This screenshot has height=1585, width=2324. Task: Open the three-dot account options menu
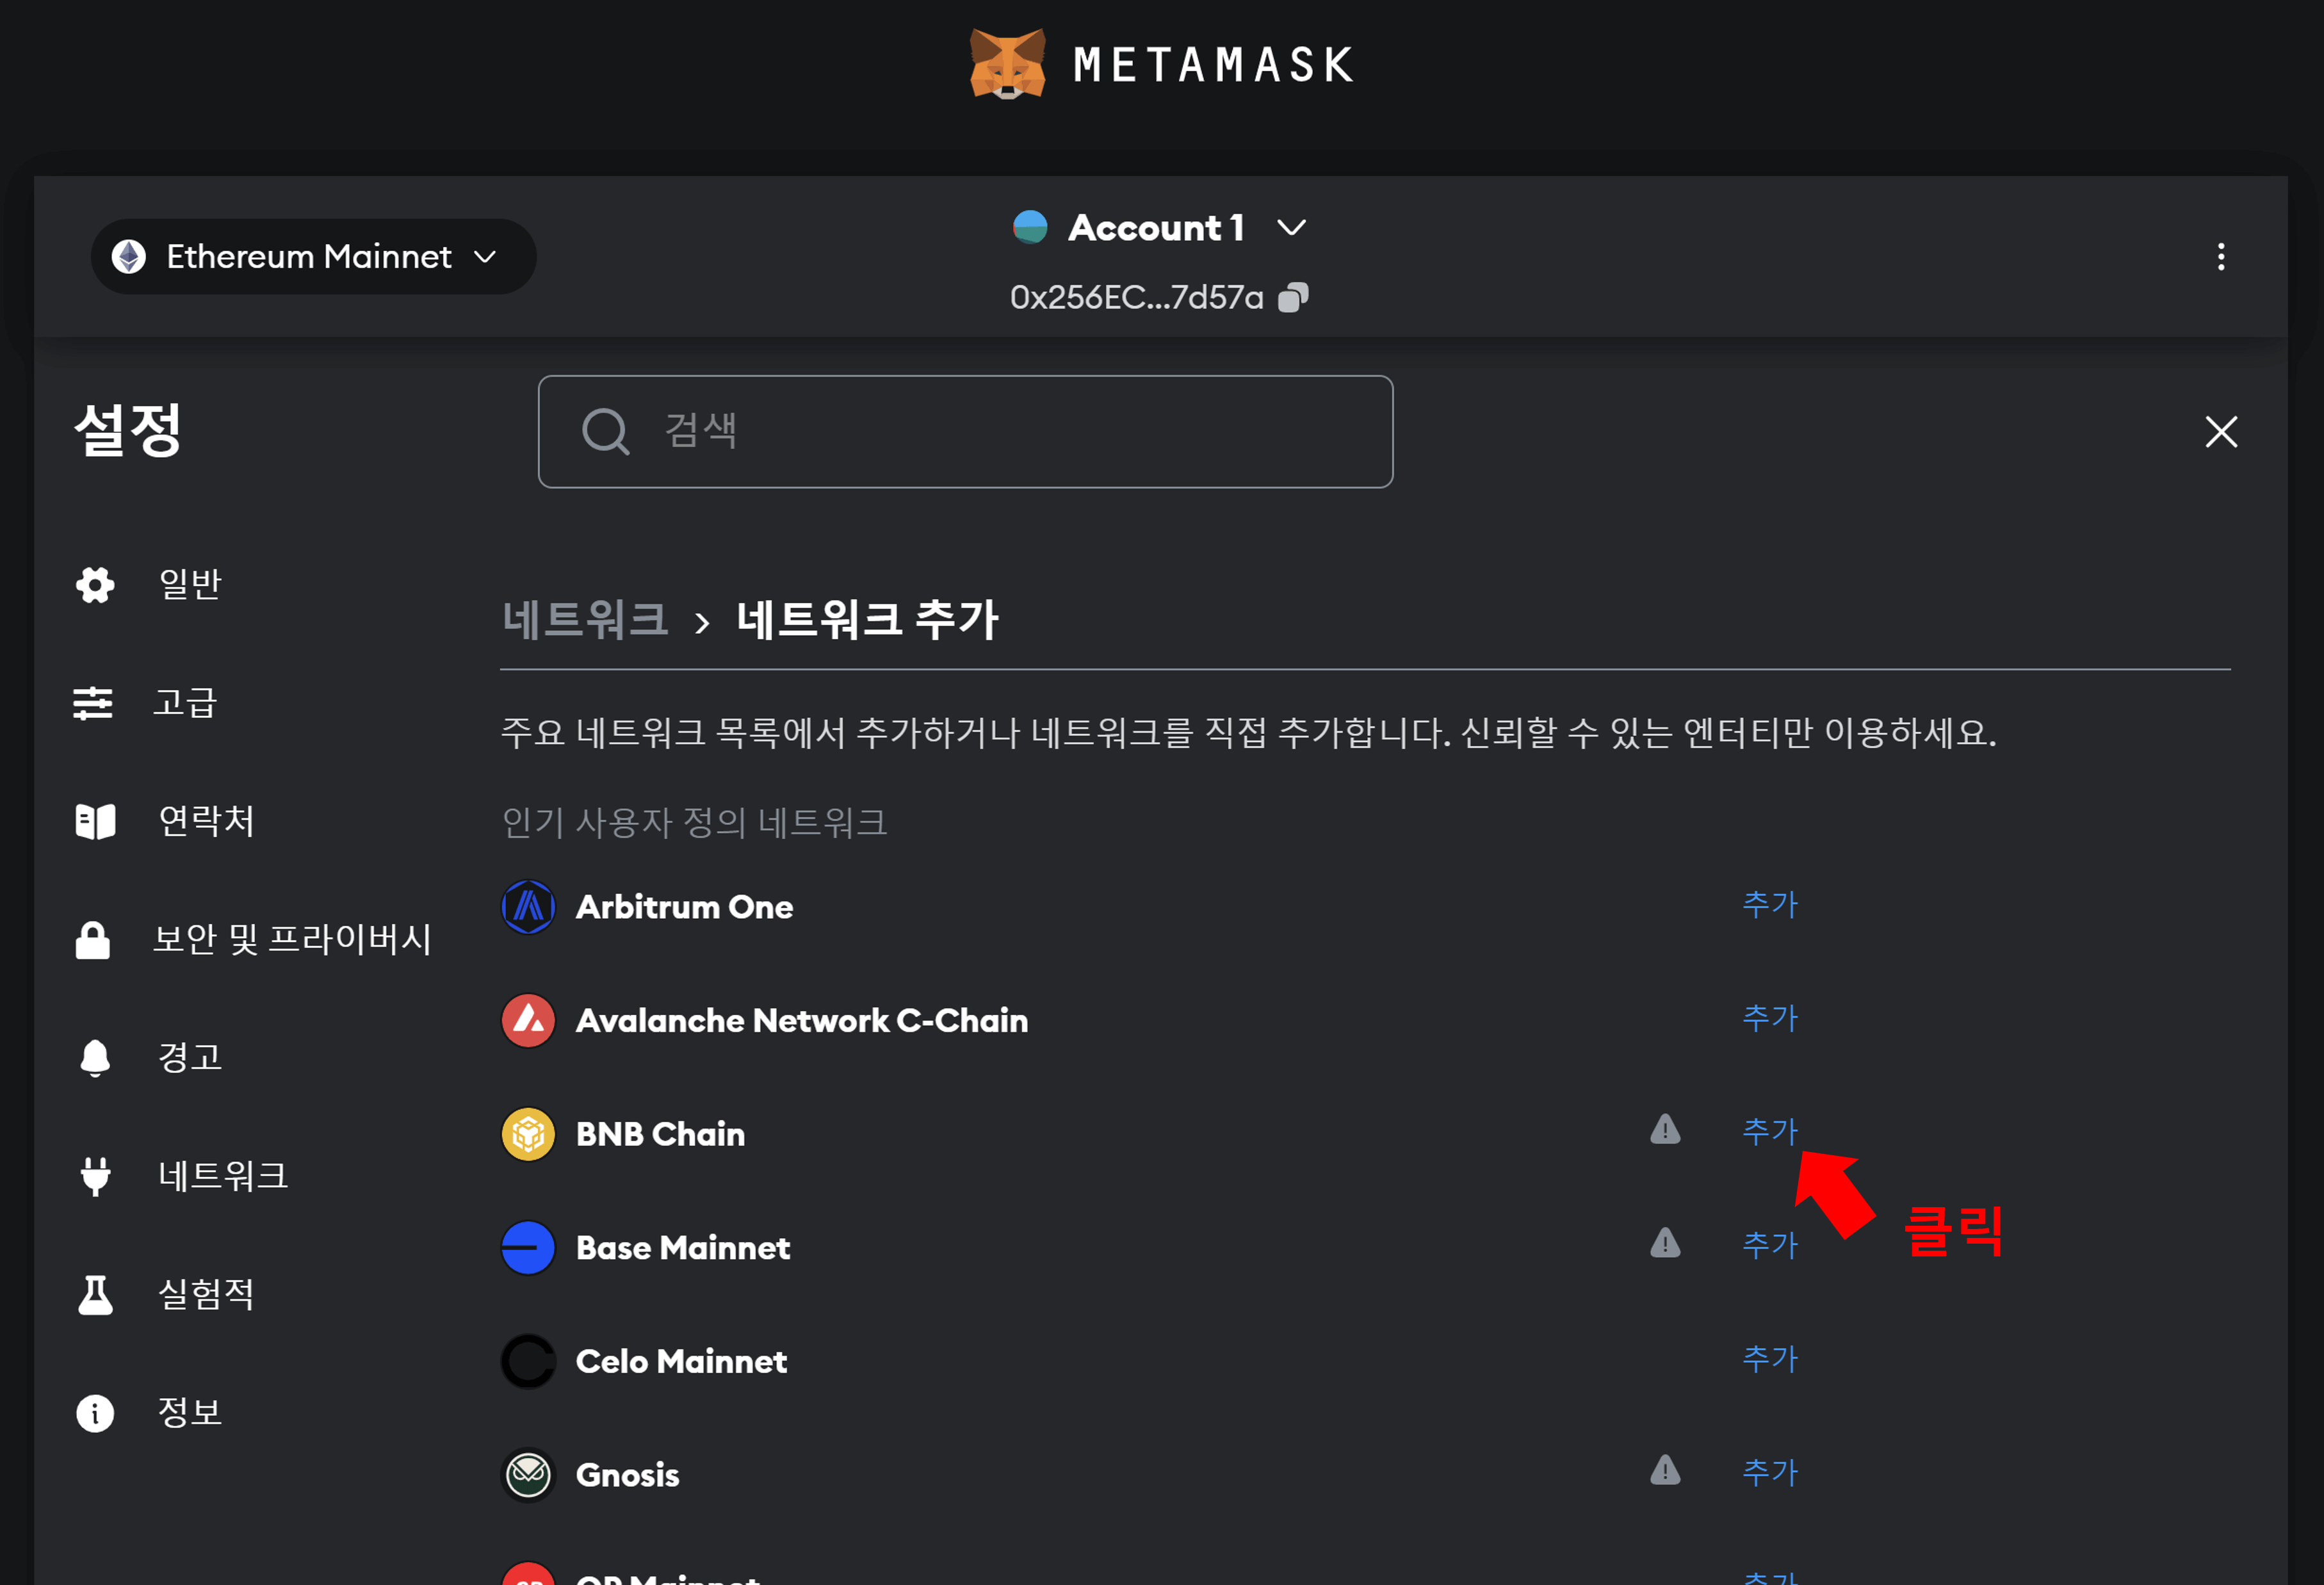tap(2221, 257)
